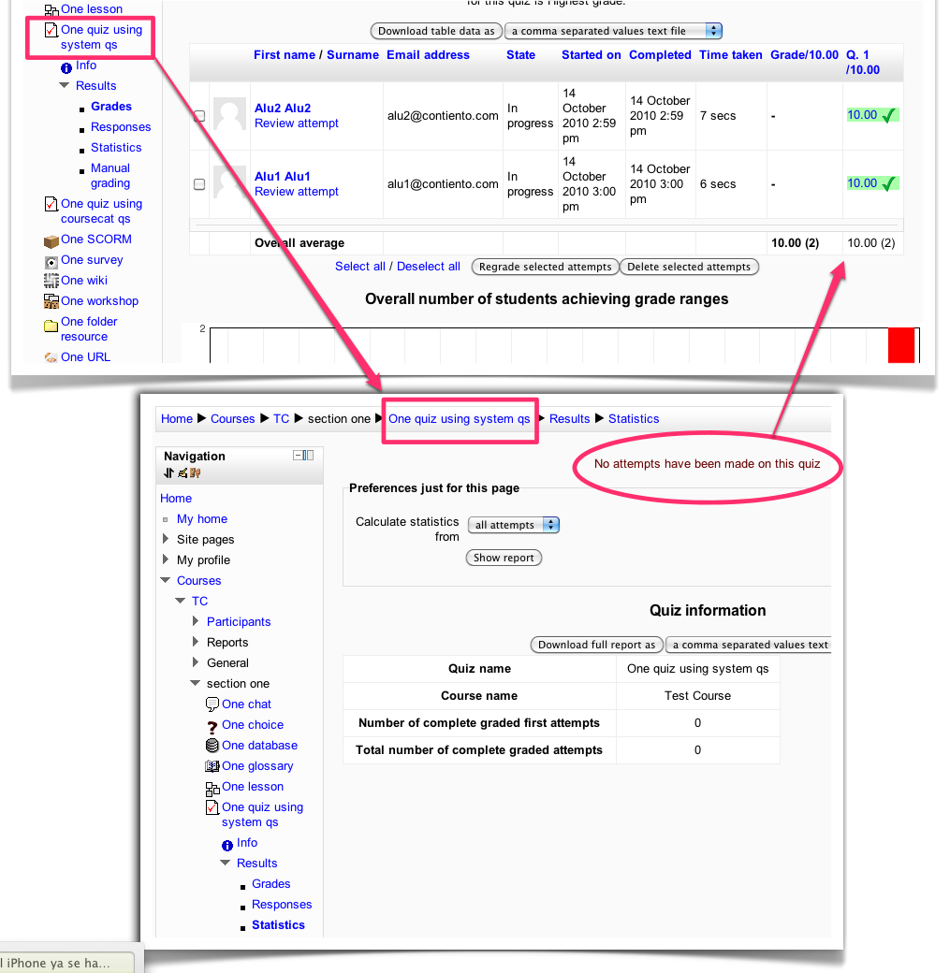Click the One glossary book icon
Image resolution: width=950 pixels, height=973 pixels.
coord(212,766)
